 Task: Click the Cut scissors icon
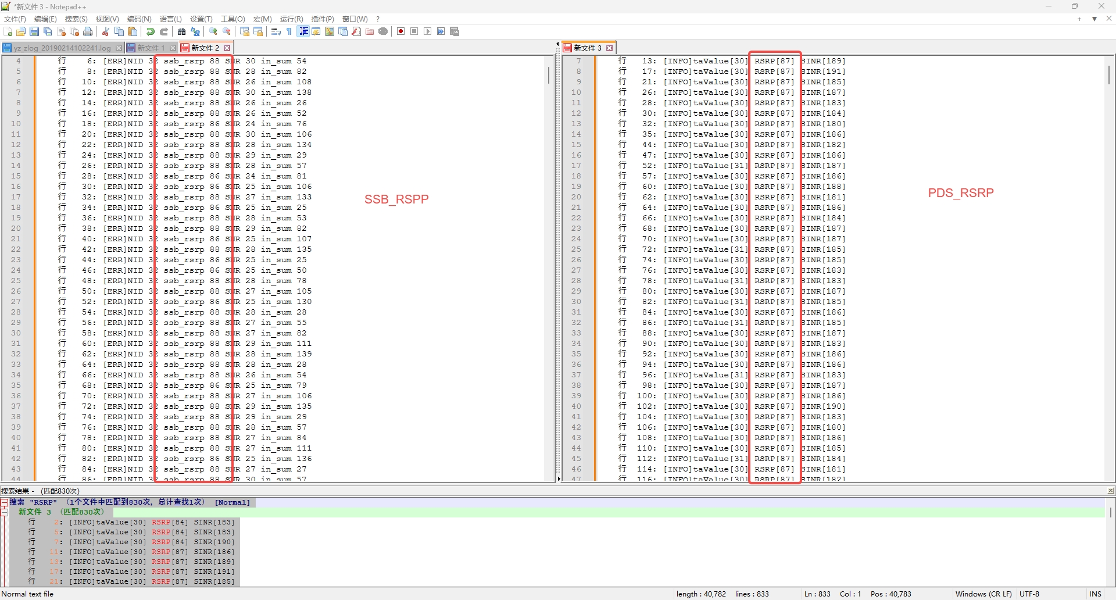pyautogui.click(x=106, y=31)
